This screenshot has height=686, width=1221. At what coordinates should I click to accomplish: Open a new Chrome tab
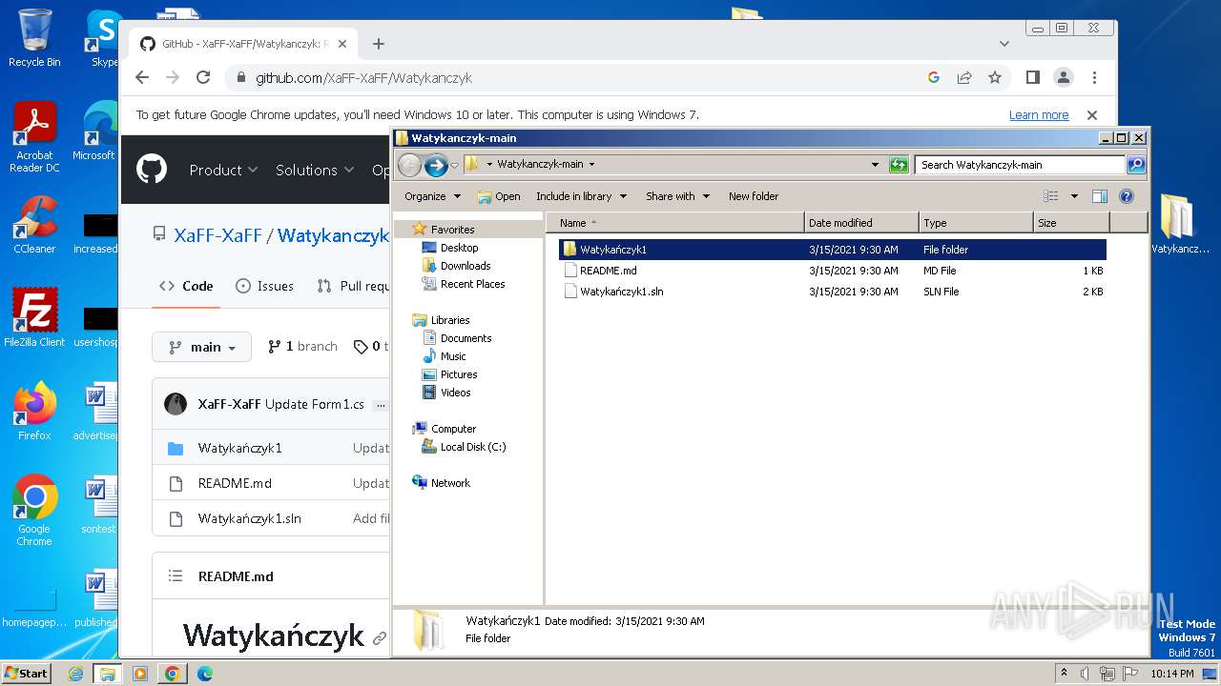379,44
